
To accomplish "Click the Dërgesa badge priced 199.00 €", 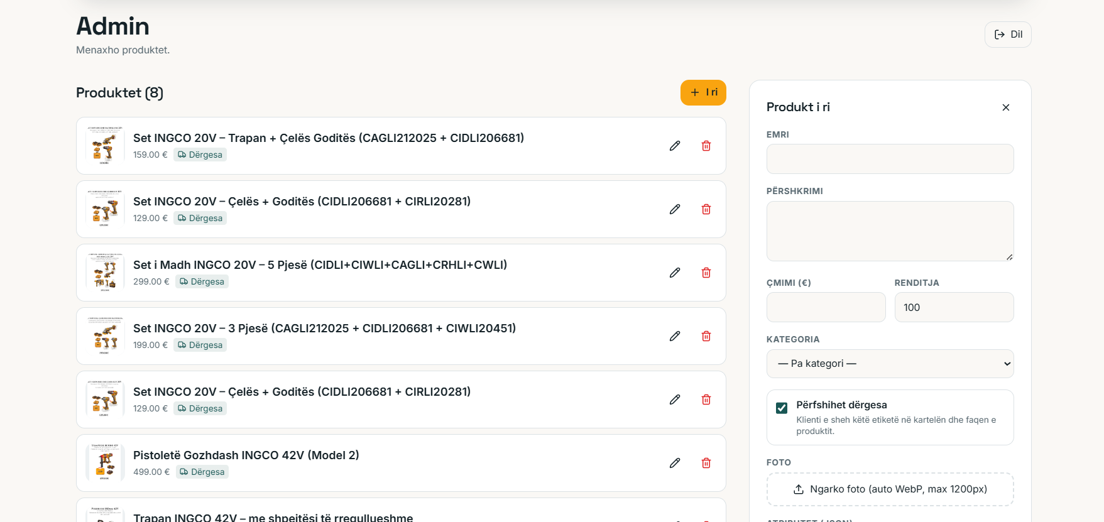I will point(200,345).
